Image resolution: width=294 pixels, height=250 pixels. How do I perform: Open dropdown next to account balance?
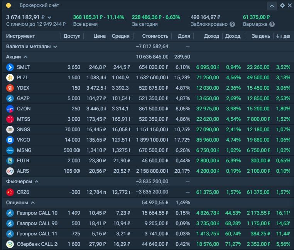click(49, 18)
